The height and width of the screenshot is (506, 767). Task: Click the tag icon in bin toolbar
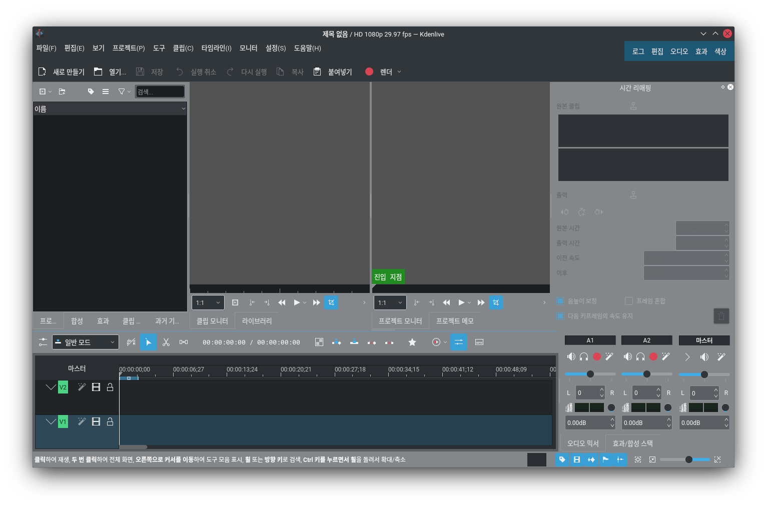[91, 91]
